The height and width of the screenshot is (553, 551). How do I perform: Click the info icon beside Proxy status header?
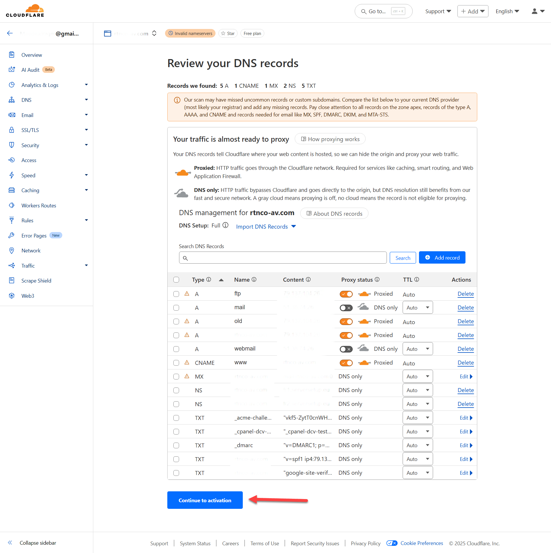click(377, 279)
